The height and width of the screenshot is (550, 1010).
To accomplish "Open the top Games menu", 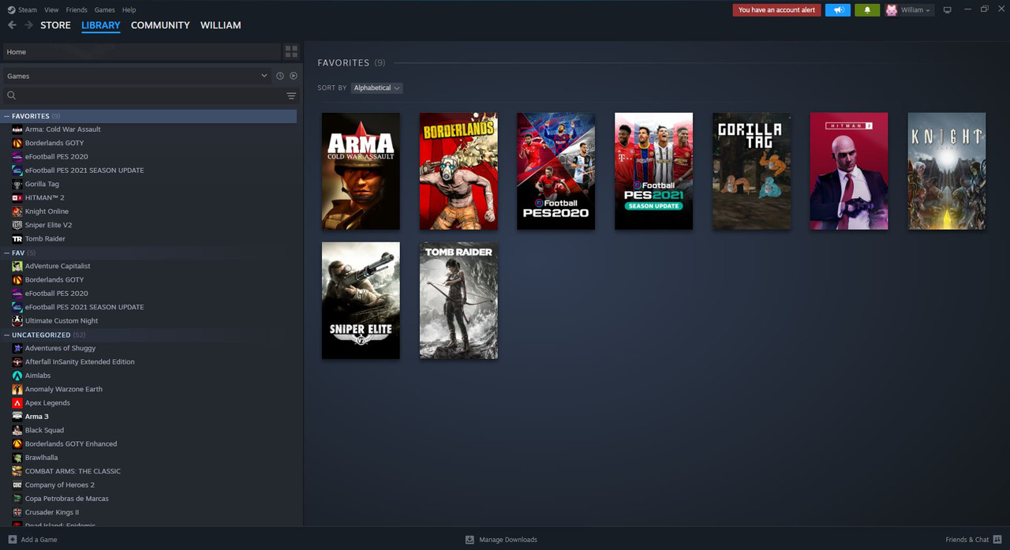I will (104, 10).
